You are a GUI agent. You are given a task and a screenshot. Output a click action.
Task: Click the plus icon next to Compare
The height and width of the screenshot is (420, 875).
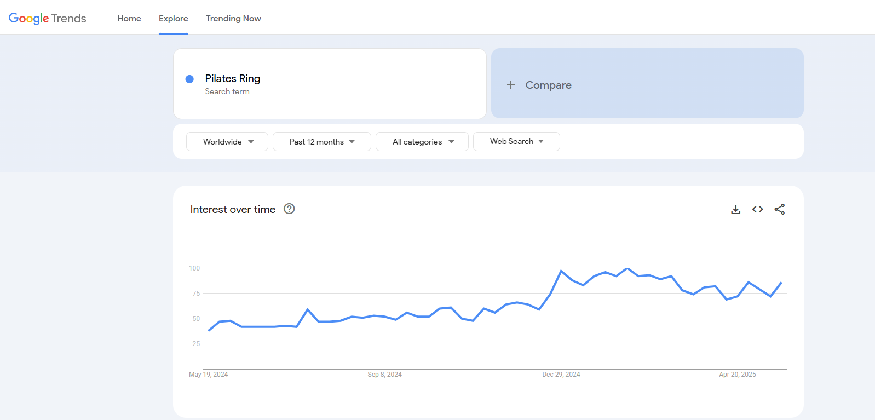point(511,85)
